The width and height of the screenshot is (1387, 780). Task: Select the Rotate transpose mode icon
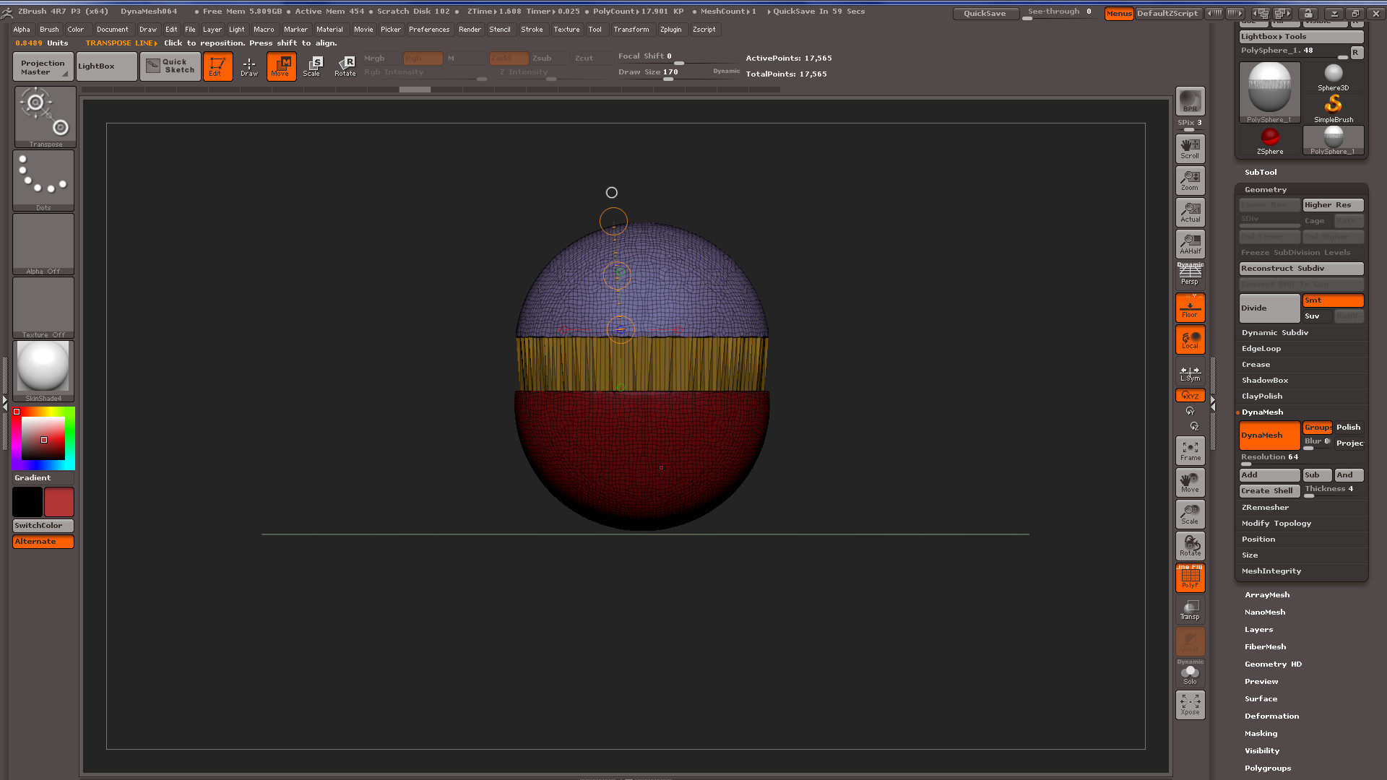coord(345,66)
